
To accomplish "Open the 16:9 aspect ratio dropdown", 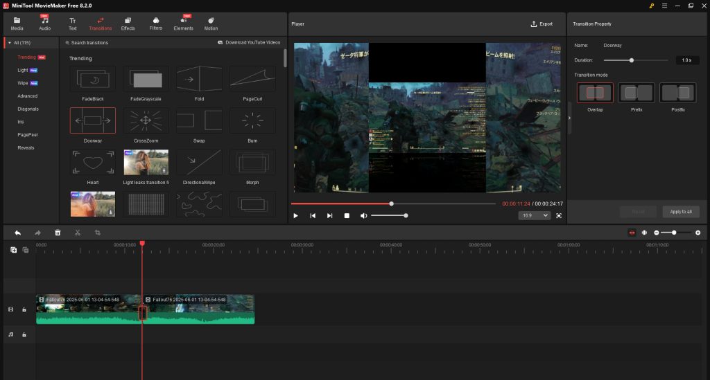I will point(535,215).
